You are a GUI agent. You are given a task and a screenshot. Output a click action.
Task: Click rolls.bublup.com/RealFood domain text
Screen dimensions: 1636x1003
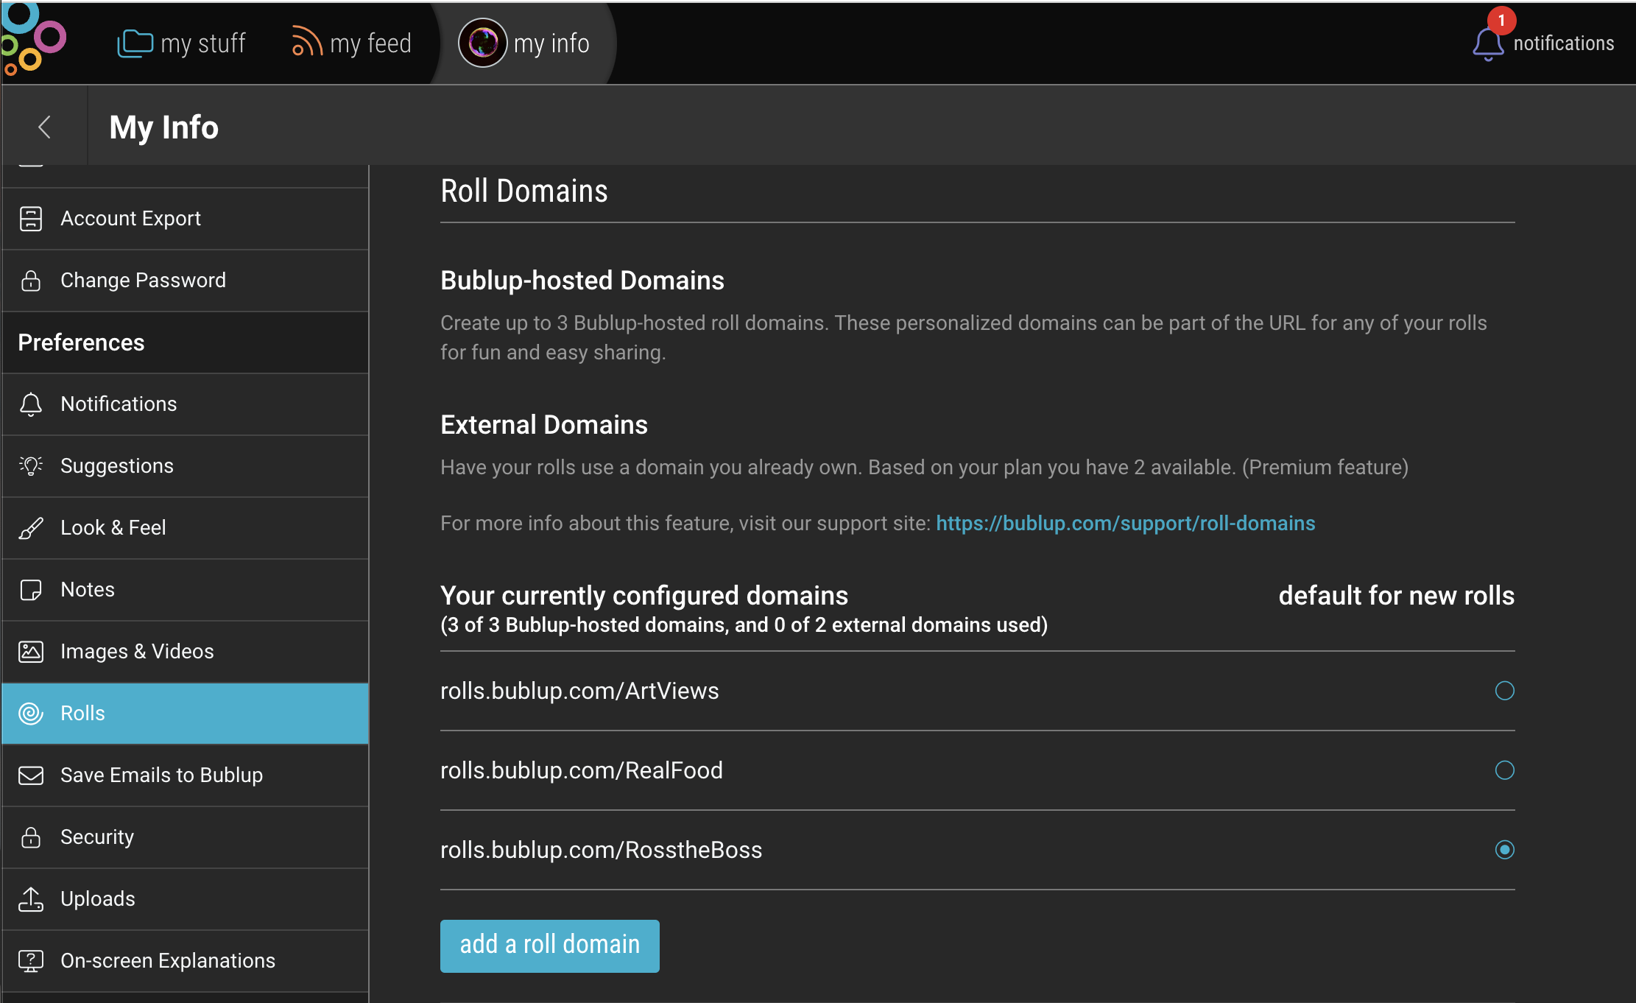click(x=582, y=770)
